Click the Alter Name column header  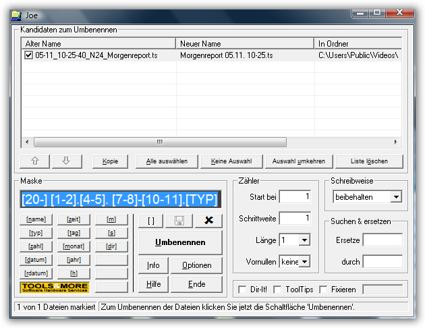[98, 43]
